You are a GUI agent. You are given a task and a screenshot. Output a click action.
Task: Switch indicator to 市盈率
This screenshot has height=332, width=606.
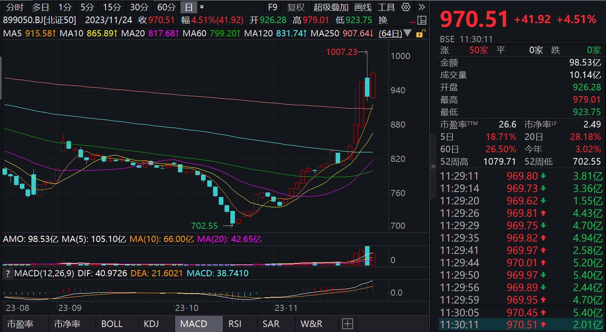(x=20, y=324)
